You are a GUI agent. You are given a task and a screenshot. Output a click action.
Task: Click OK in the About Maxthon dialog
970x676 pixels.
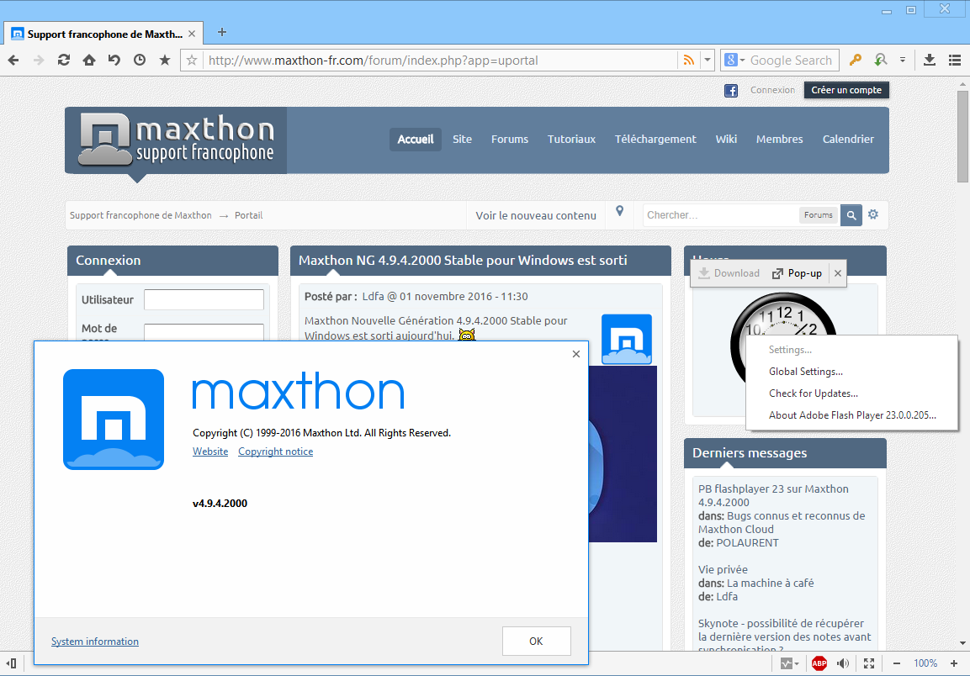[537, 642]
